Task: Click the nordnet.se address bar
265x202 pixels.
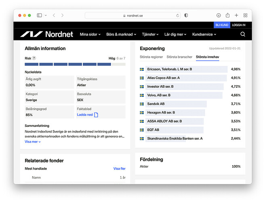Action: [x=132, y=15]
